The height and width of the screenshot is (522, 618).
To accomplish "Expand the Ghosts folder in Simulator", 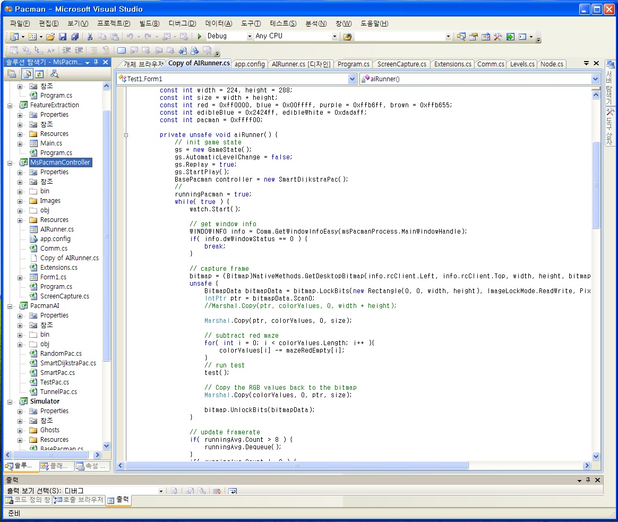I will [20, 430].
